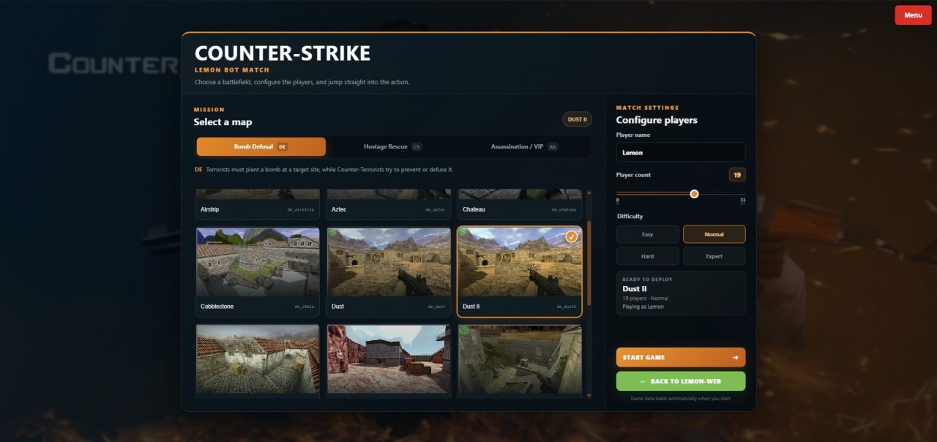The height and width of the screenshot is (442, 937).
Task: Click the de_dust filename label
Action: click(437, 307)
